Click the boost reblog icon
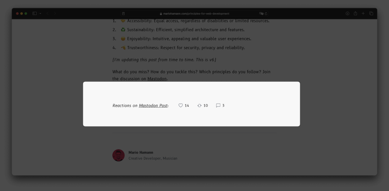The height and width of the screenshot is (191, 389). pos(199,106)
